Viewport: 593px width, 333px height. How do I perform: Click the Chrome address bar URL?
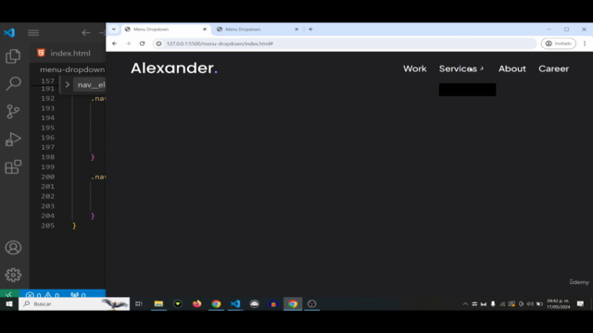[220, 43]
